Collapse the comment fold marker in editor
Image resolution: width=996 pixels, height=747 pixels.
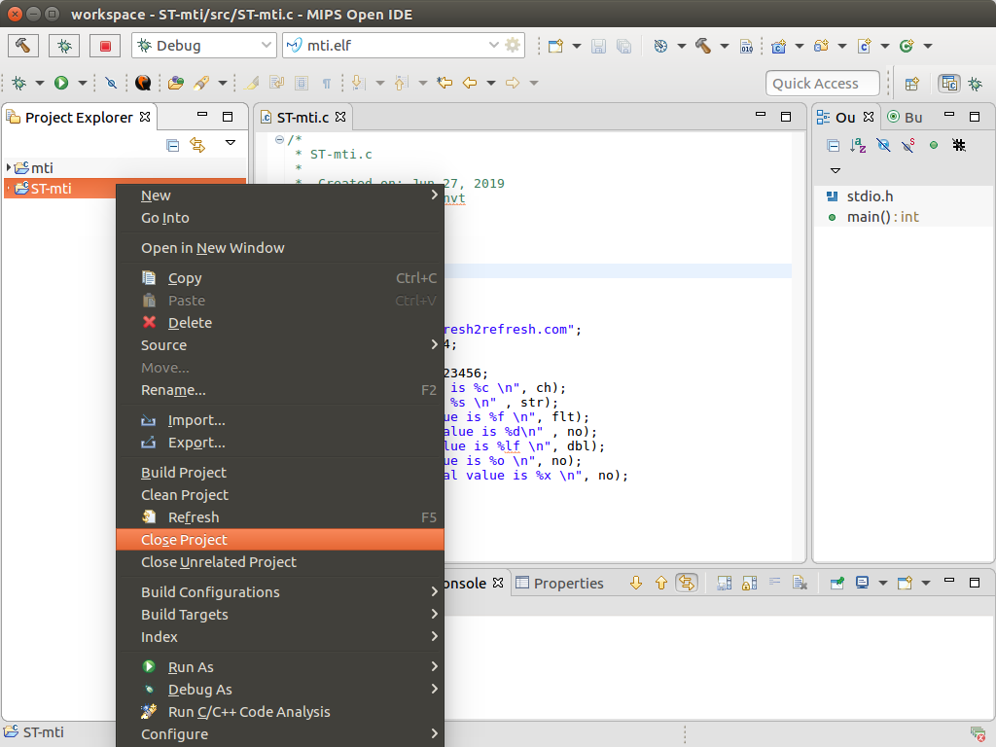(279, 139)
